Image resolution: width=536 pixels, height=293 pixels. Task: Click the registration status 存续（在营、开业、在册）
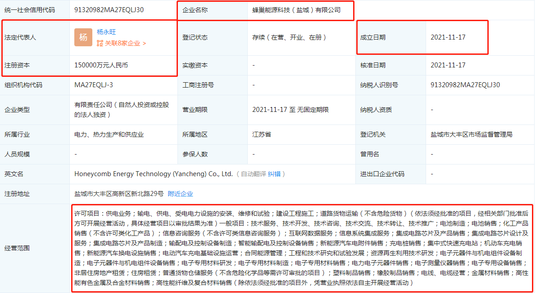[290, 37]
